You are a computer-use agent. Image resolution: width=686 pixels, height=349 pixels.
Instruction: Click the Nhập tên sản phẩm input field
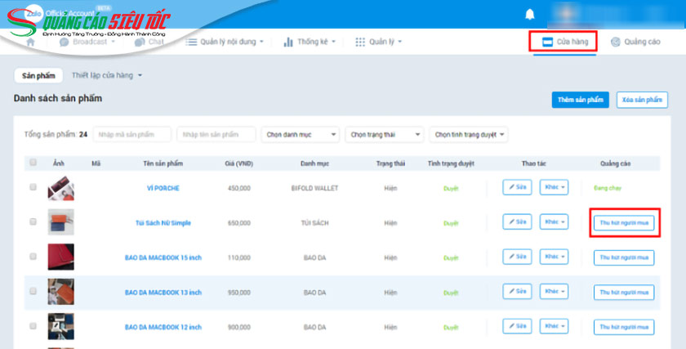tap(216, 134)
